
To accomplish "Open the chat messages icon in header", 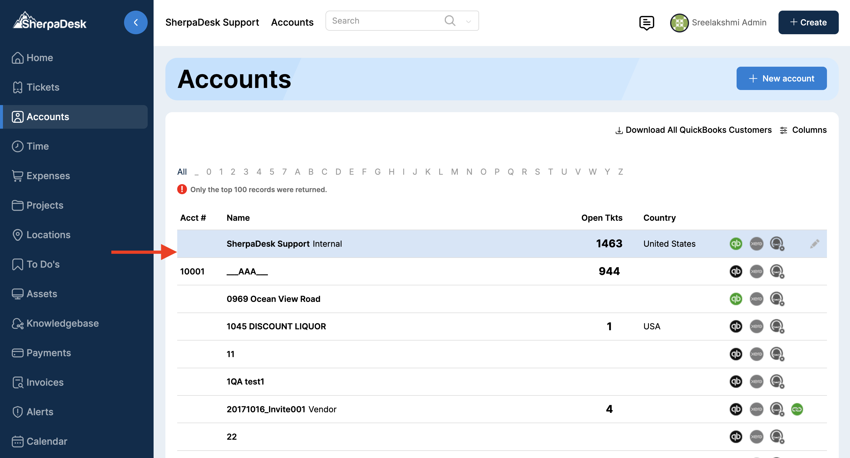I will coord(646,22).
